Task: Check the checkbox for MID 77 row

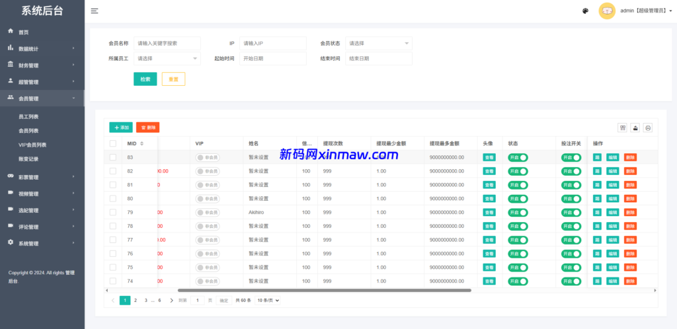Action: click(112, 240)
